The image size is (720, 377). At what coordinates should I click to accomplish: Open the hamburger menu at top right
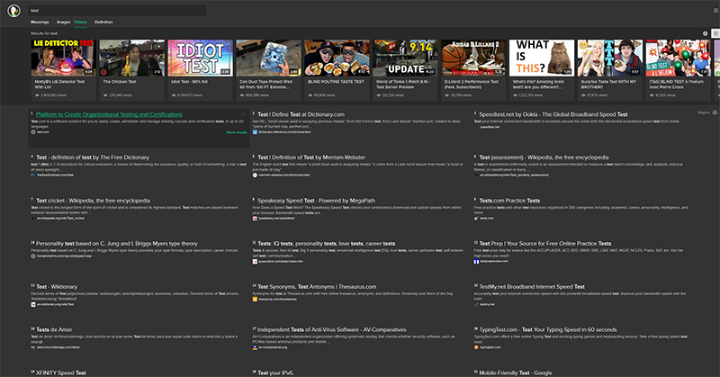717,10
